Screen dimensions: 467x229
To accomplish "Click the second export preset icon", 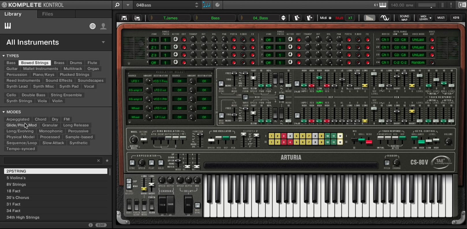I will tap(309, 18).
